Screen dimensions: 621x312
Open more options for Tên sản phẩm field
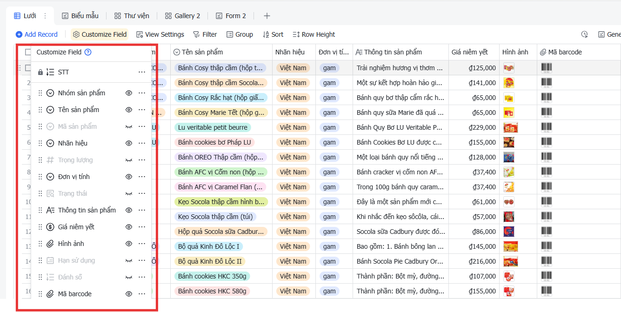[142, 110]
